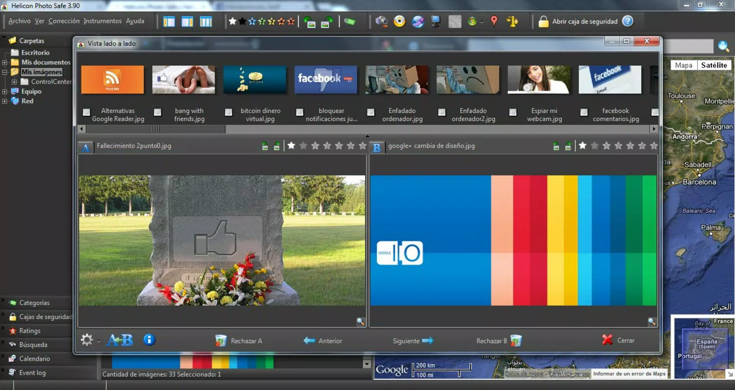Check the Enfadado ordenador2.jpg checkbox
Image resolution: width=735 pixels, height=390 pixels.
pyautogui.click(x=442, y=112)
